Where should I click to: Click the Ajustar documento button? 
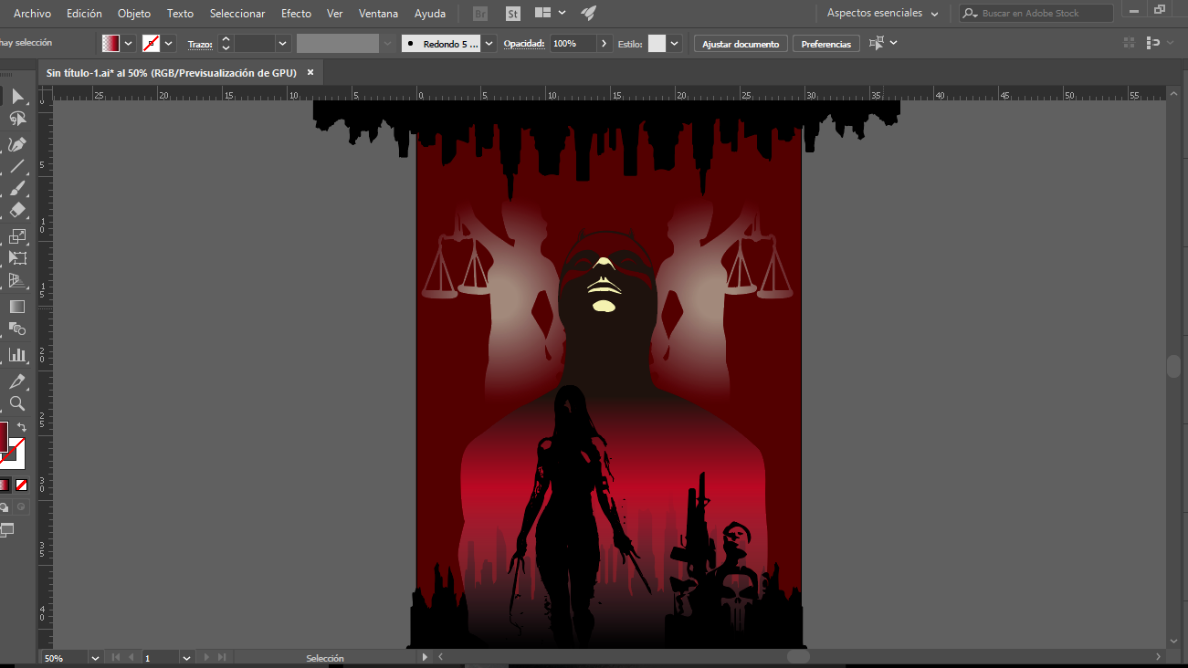[x=741, y=44]
